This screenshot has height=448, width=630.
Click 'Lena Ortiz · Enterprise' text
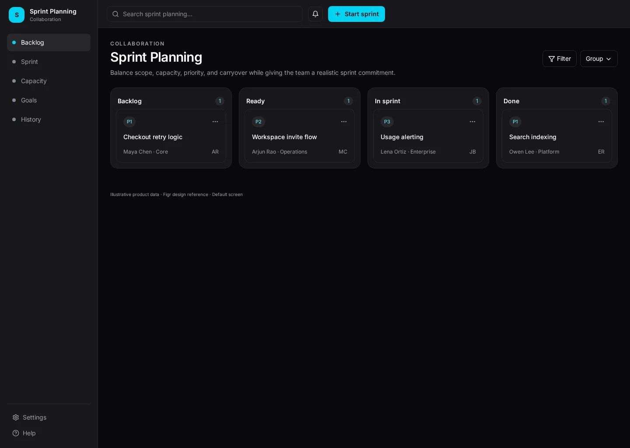click(x=408, y=152)
